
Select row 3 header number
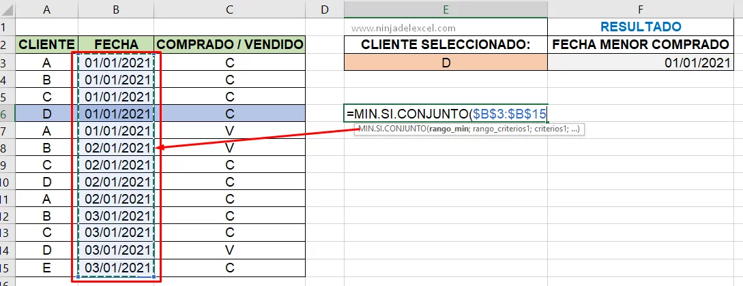pos(7,63)
